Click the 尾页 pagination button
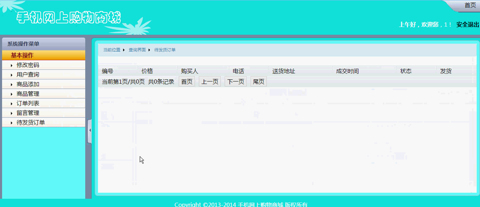The width and height of the screenshot is (480, 207). point(259,82)
